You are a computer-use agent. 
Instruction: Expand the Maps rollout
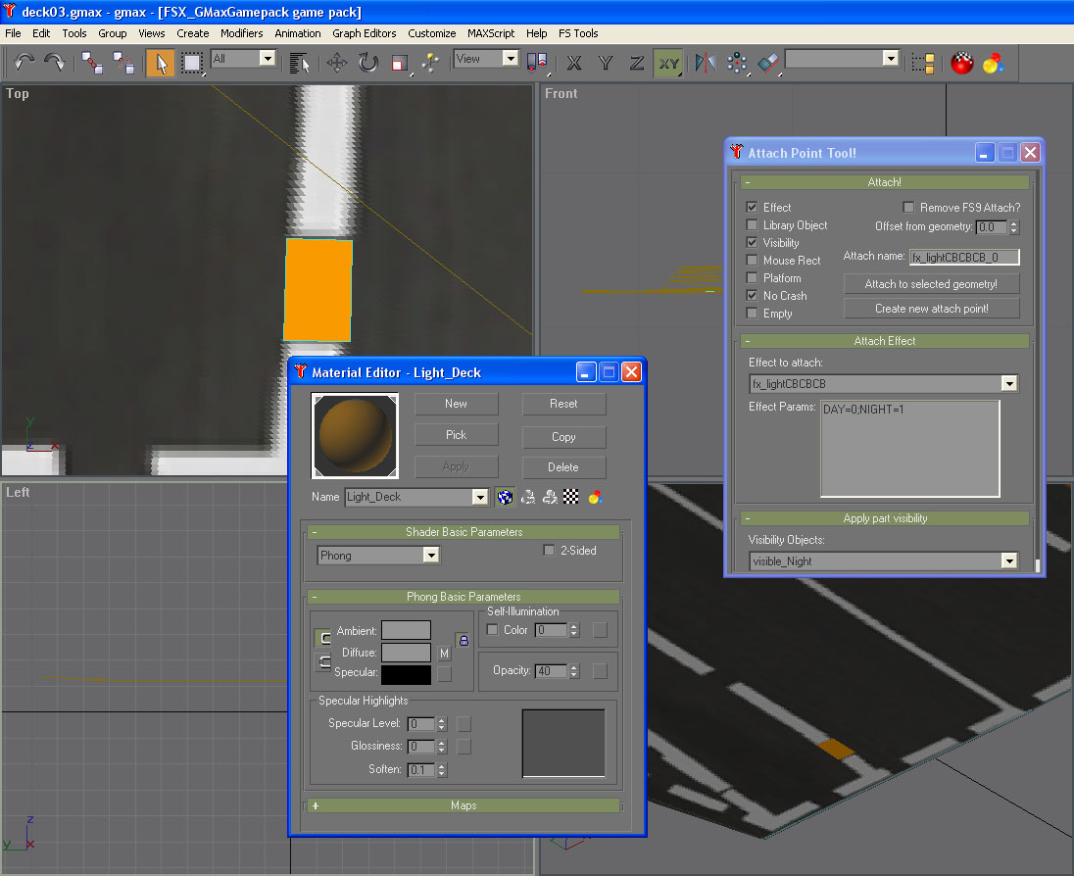click(x=464, y=805)
